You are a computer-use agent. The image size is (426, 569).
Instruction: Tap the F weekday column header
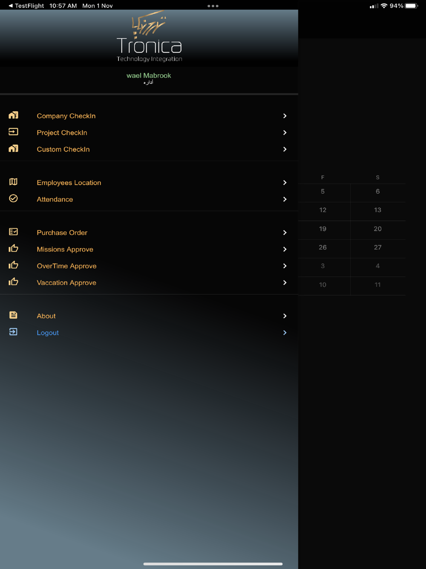point(323,177)
